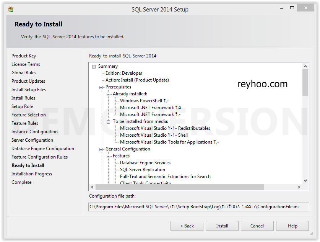Screen dimensions: 320x242
Task: Select the Product Key step
Action: point(24,56)
